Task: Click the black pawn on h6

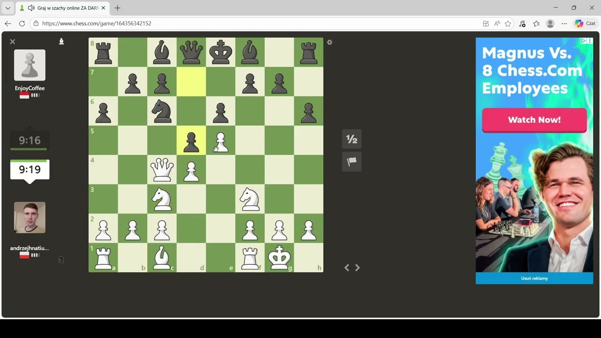Action: pyautogui.click(x=308, y=111)
